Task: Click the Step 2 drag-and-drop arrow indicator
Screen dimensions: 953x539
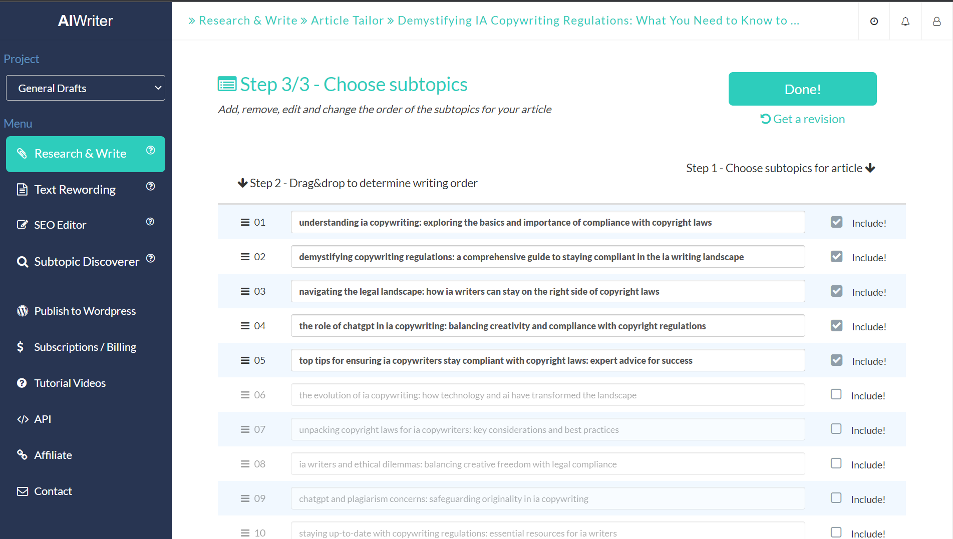Action: 242,183
